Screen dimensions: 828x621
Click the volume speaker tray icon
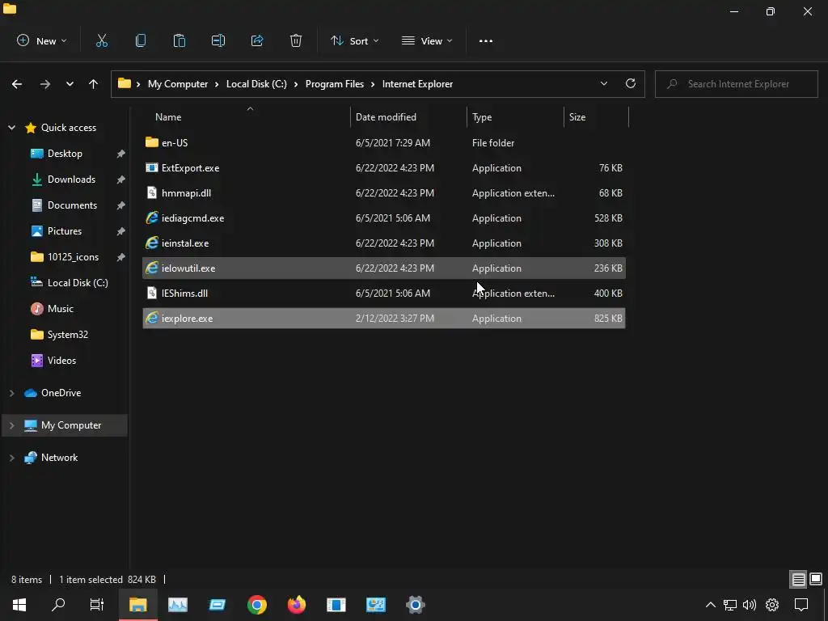coord(750,605)
